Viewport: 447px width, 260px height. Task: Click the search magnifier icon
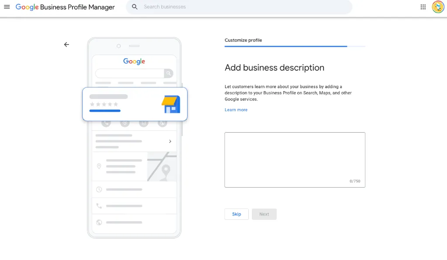[x=134, y=7]
